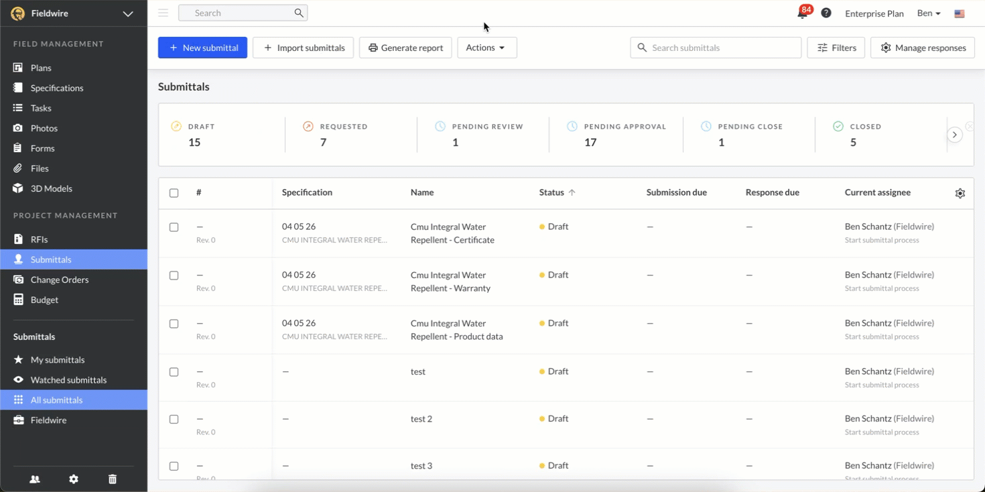Click the sidebar footer settings gear
This screenshot has width=985, height=492.
74,479
